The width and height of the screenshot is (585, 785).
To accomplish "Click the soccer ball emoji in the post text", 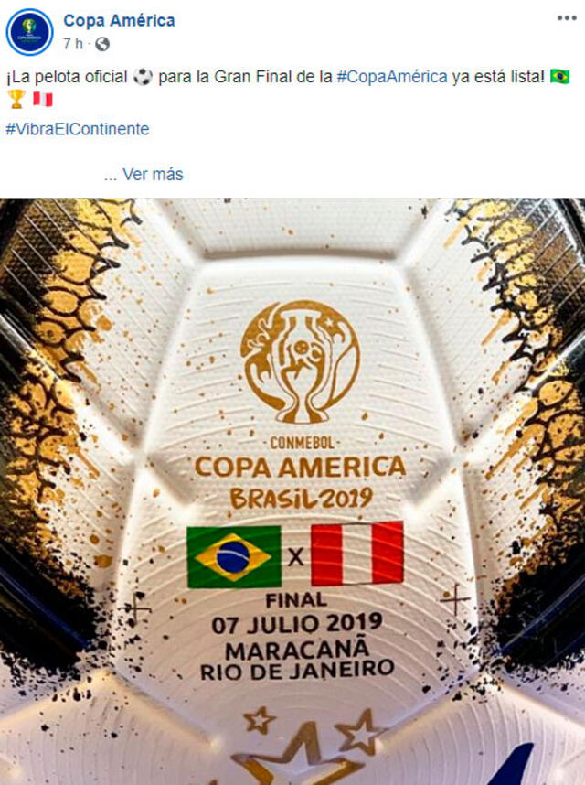I will click(141, 78).
